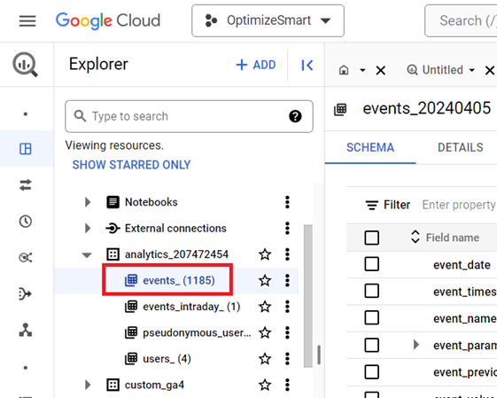
Task: Toggle the select-all fields checkbox
Action: point(372,238)
